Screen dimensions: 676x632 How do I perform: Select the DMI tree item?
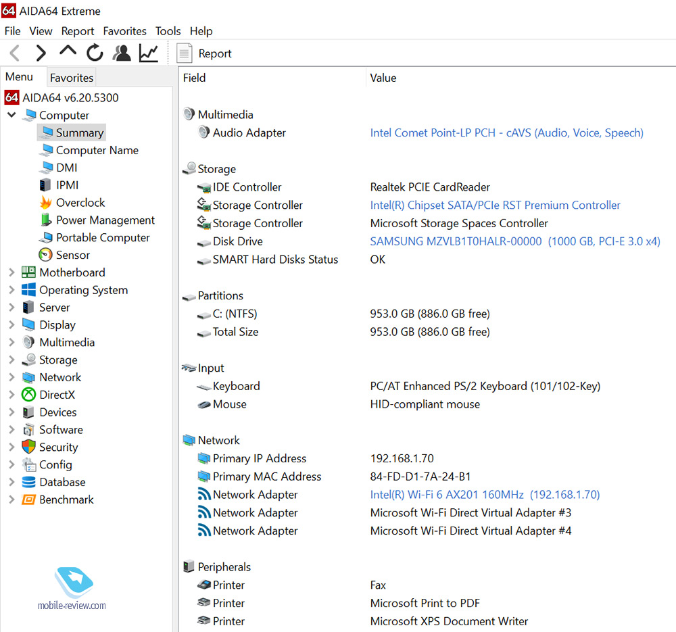(x=58, y=168)
